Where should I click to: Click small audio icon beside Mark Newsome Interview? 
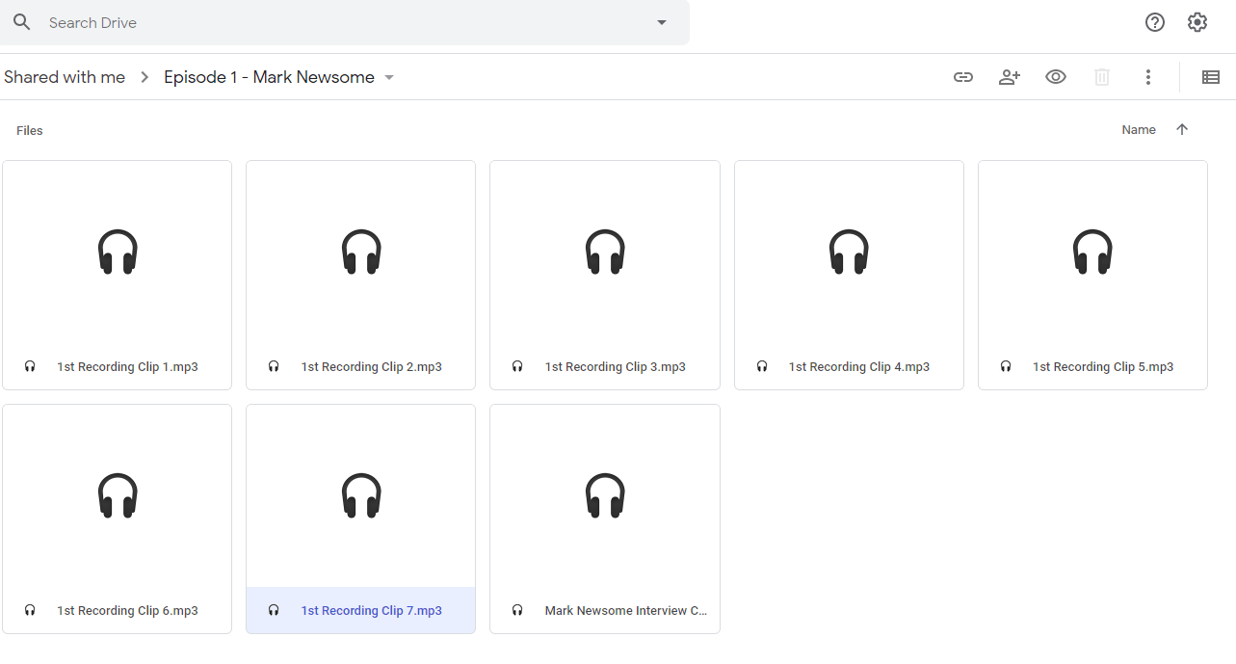[517, 611]
